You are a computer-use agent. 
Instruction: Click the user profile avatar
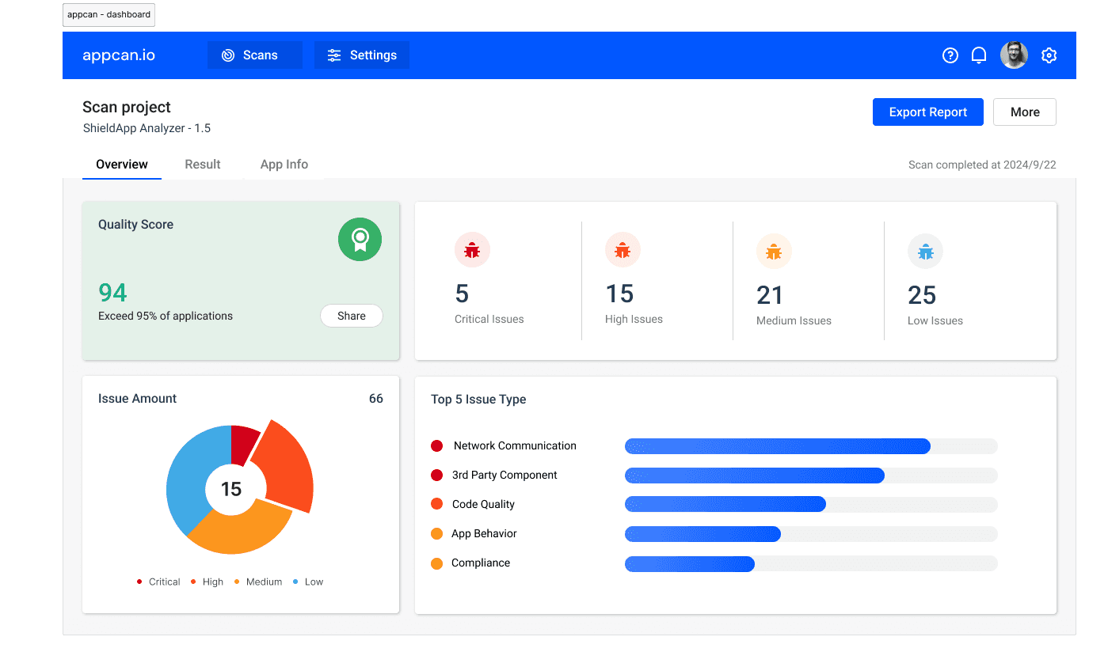point(1014,55)
